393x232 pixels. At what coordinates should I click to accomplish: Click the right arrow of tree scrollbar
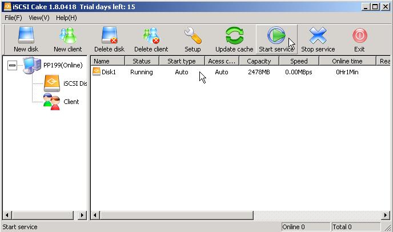[x=82, y=215]
